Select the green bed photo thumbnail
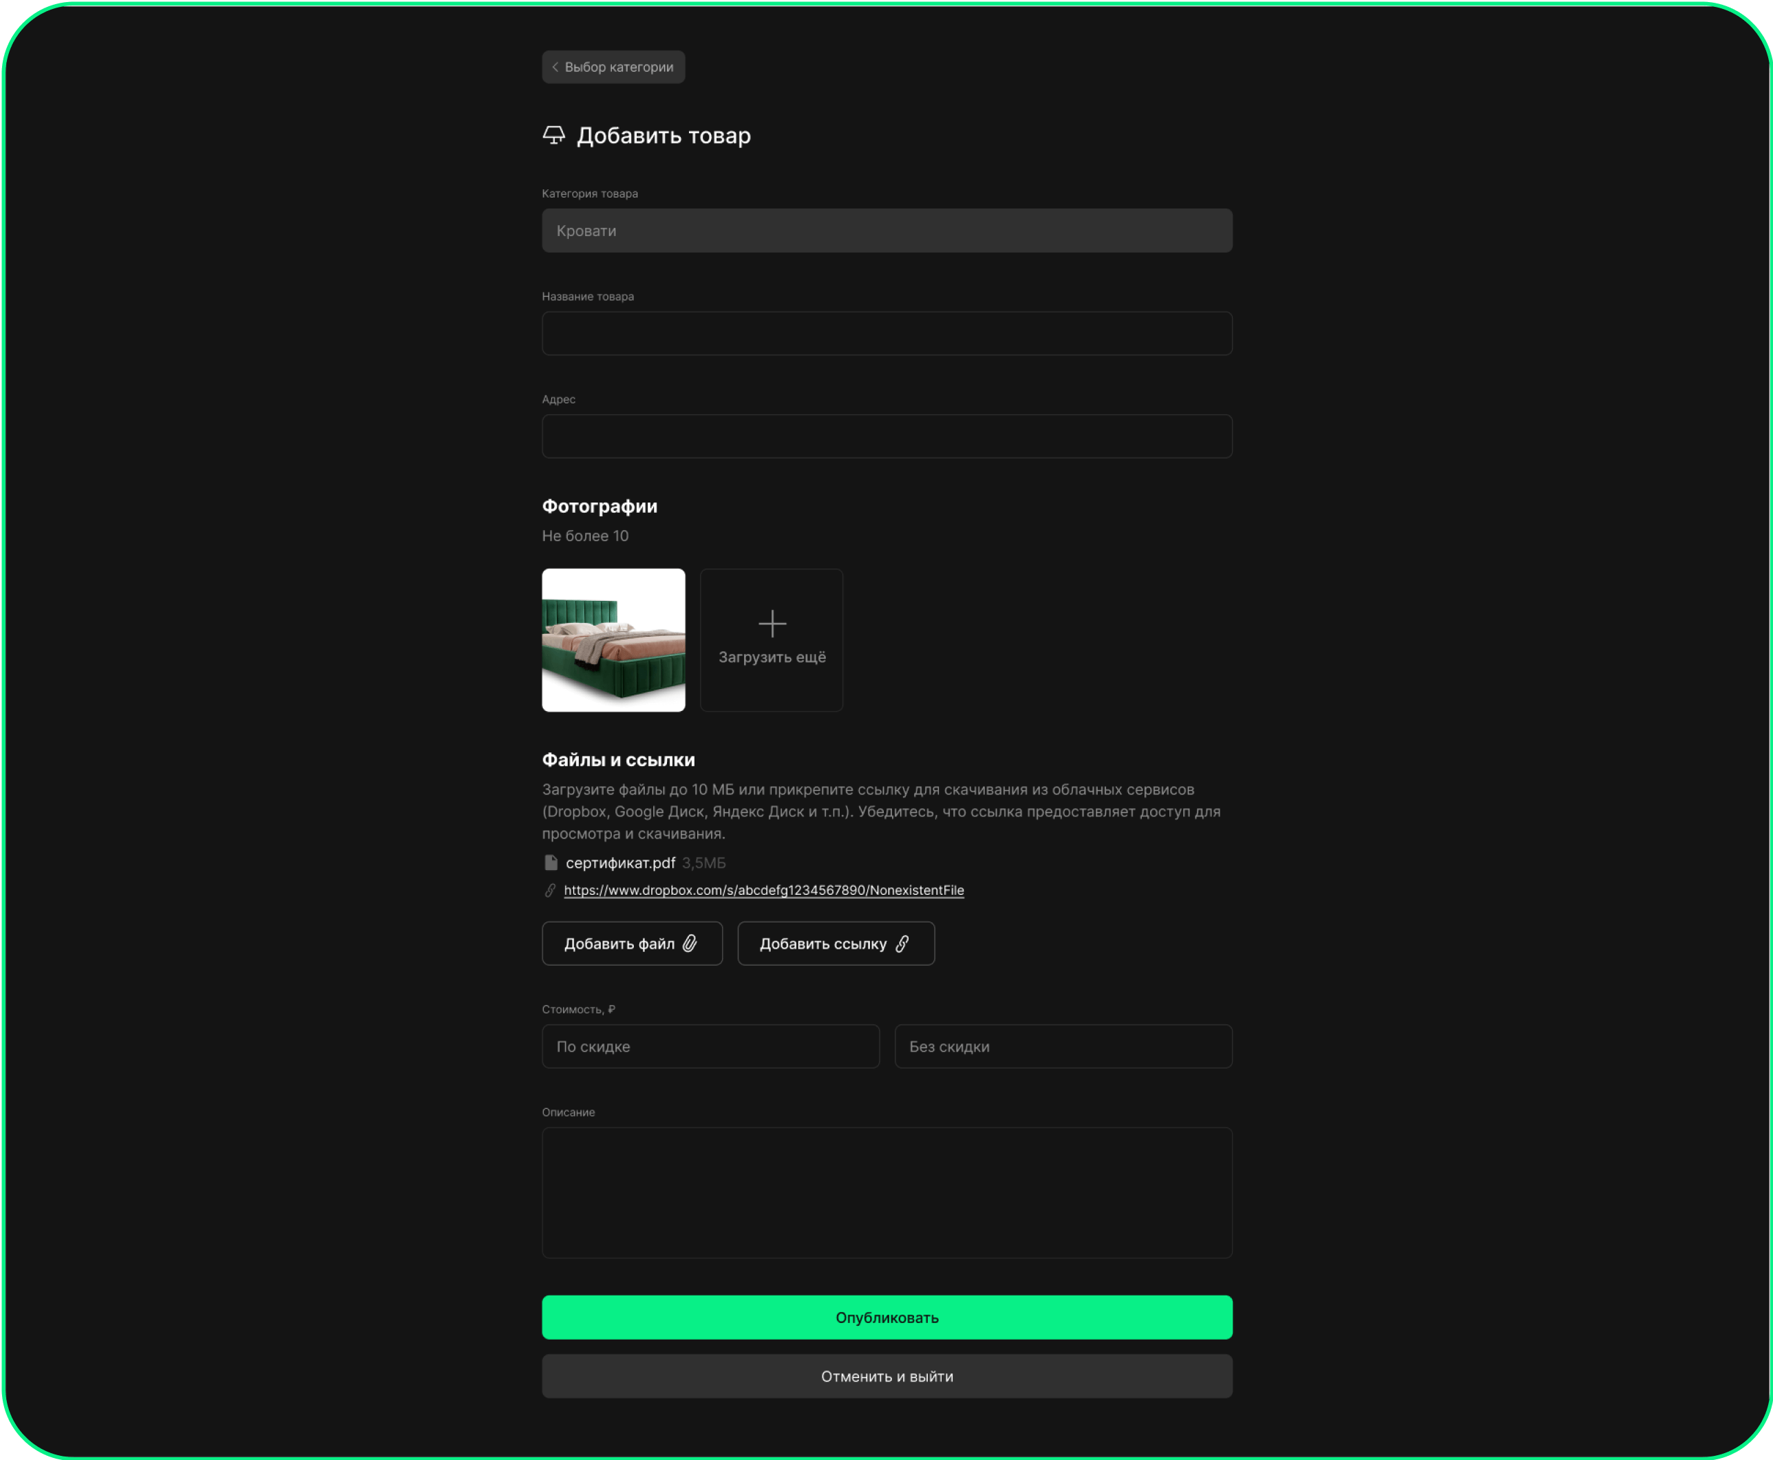 point(613,640)
